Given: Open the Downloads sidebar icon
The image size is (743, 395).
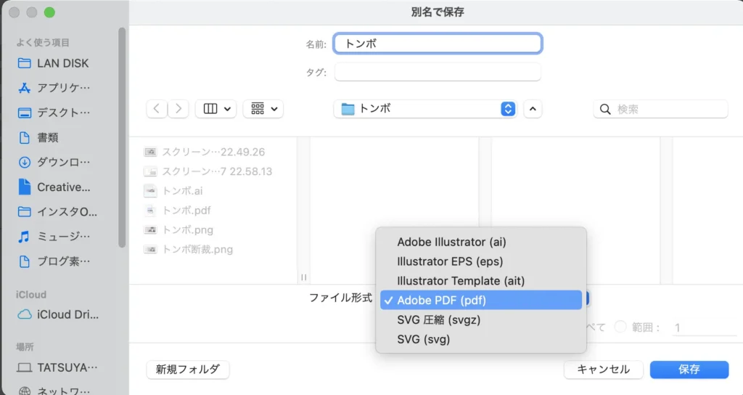Looking at the screenshot, I should (x=25, y=162).
